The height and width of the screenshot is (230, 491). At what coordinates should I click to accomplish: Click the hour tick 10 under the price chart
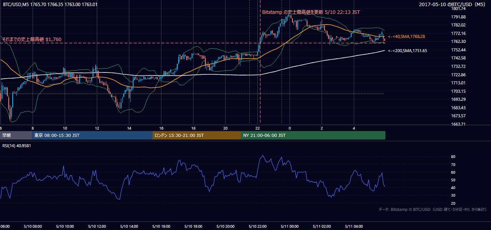[65, 128]
